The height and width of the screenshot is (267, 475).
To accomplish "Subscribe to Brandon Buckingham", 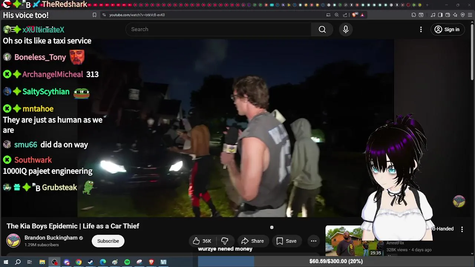I will 108,241.
